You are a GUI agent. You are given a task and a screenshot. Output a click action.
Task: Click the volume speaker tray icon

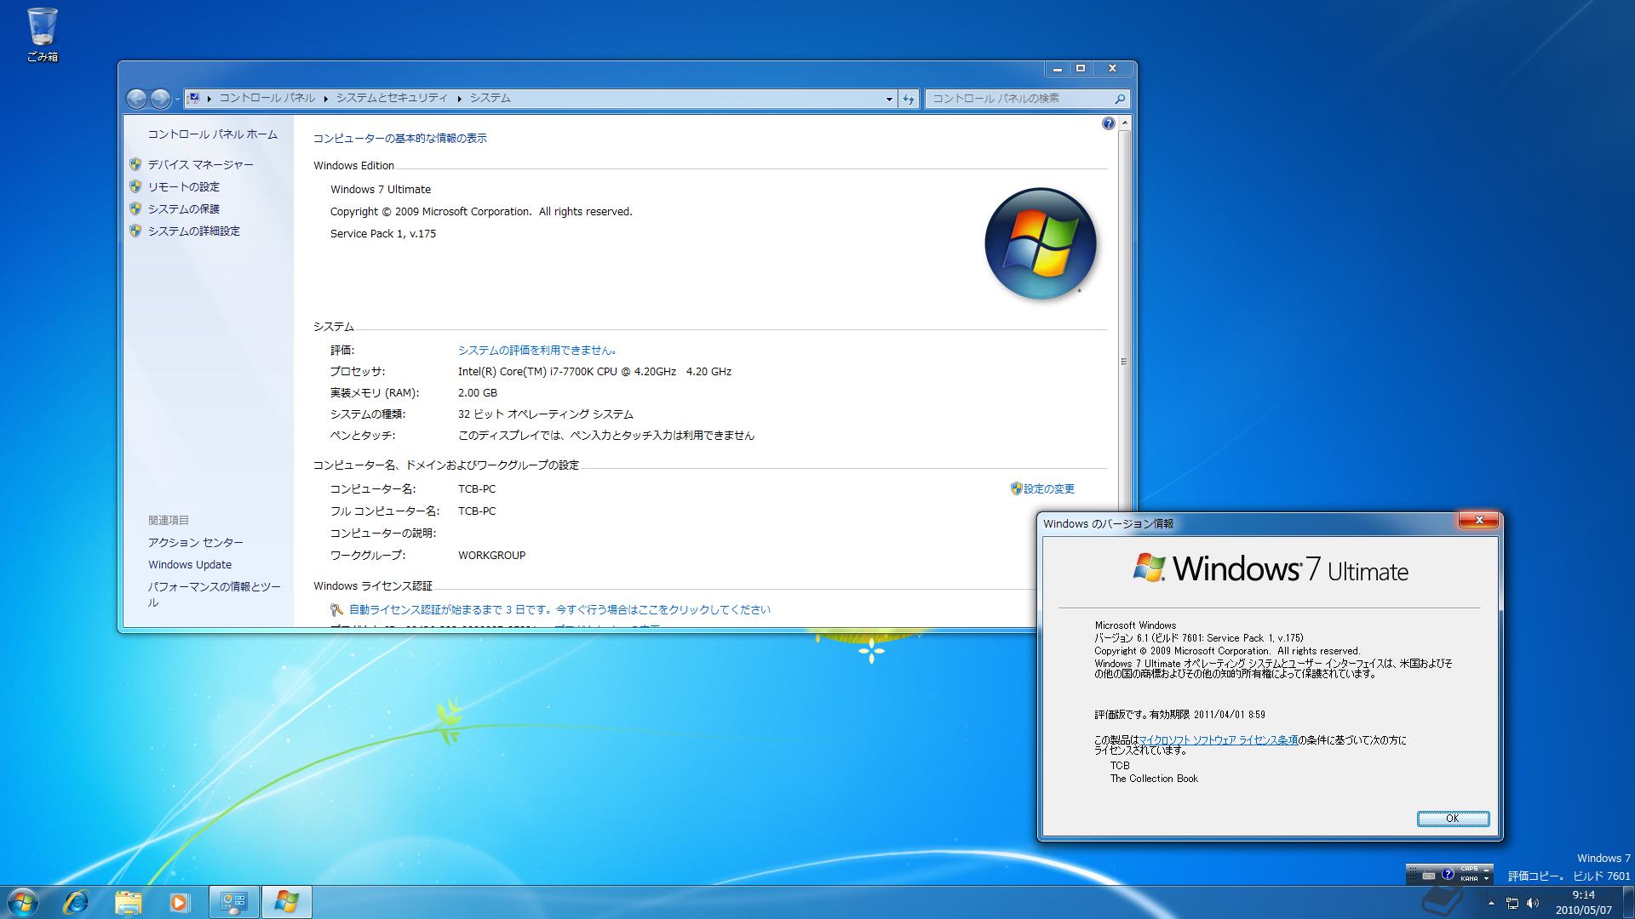(x=1533, y=903)
